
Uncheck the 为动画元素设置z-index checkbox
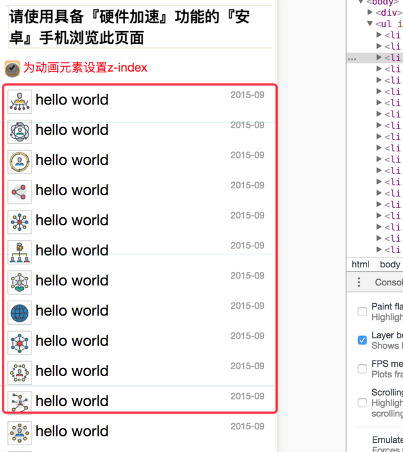12,69
